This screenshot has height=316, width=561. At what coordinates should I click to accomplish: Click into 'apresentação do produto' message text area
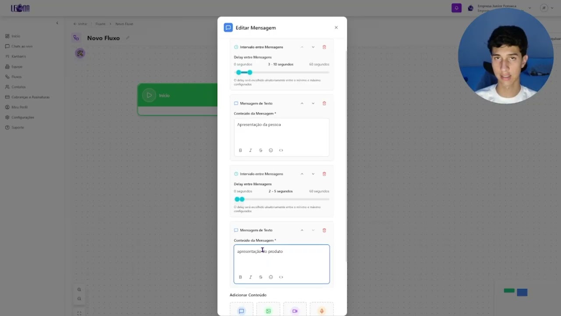(x=281, y=259)
